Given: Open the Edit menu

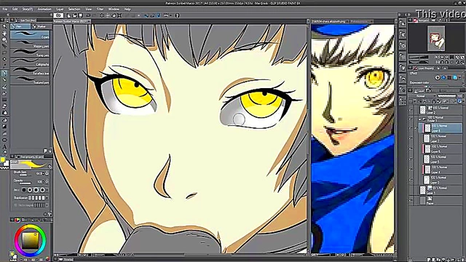Looking at the screenshot, I should 15,9.
